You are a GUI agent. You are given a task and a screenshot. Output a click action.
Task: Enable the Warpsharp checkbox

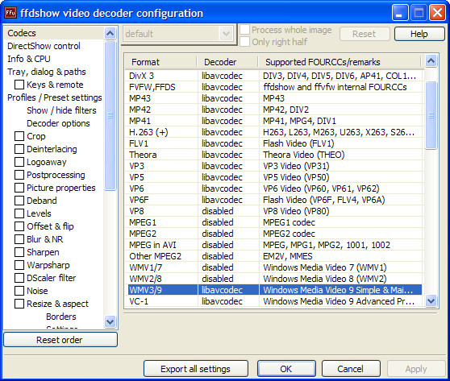(19, 265)
